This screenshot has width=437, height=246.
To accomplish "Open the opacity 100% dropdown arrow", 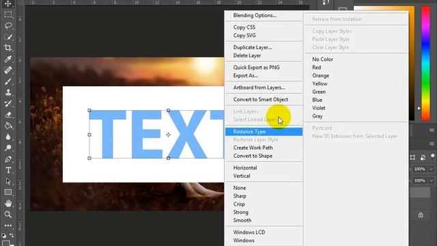I will (x=432, y=169).
